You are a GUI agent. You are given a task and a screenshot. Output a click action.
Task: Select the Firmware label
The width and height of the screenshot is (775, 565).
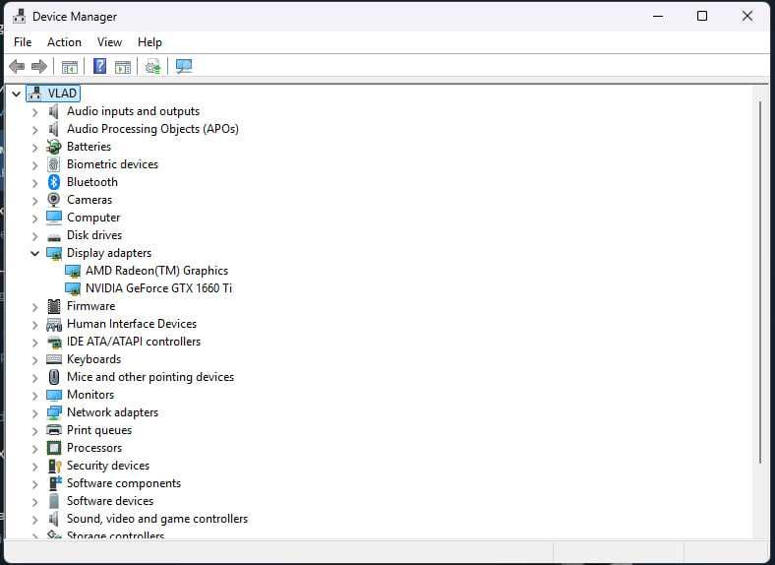[x=90, y=306]
